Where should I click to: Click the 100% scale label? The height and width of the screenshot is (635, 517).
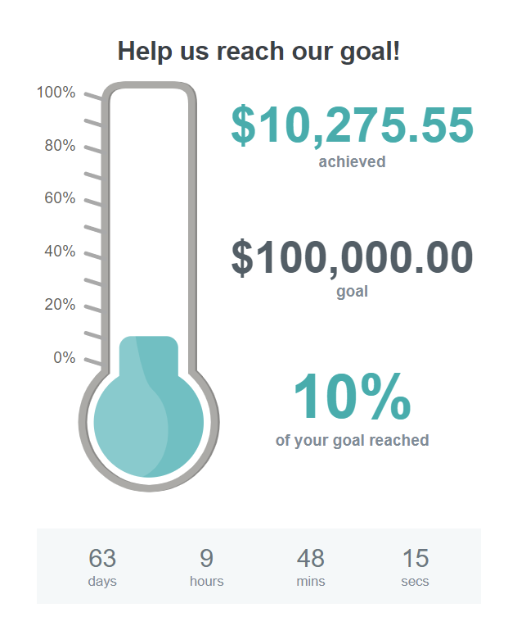pyautogui.click(x=56, y=93)
